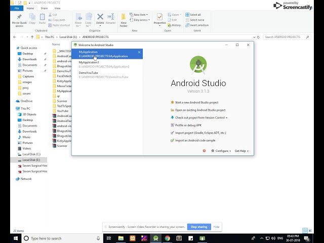
Task: Click Copy path in the ribbon
Action: (x=57, y=20)
